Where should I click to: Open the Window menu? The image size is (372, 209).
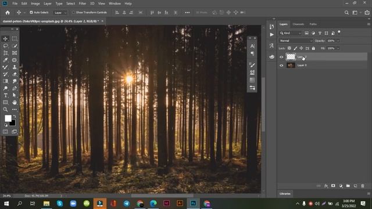coord(115,3)
